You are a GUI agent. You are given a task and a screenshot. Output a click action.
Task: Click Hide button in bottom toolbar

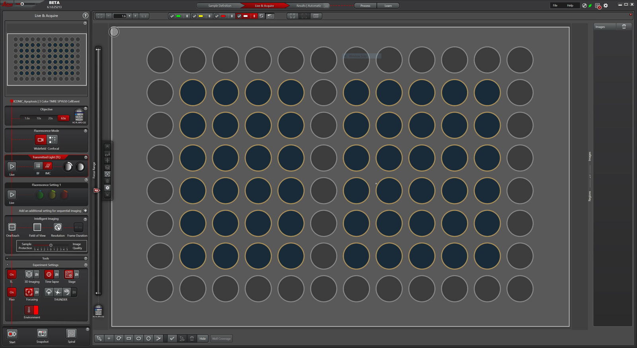(203, 338)
